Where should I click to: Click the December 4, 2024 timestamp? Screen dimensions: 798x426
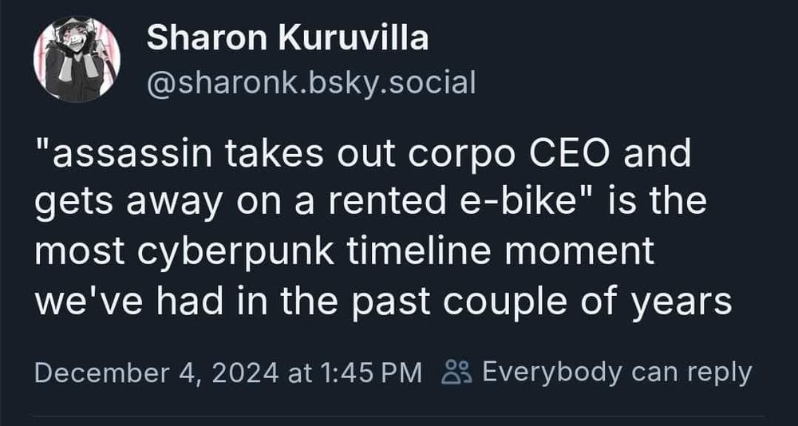(x=228, y=373)
